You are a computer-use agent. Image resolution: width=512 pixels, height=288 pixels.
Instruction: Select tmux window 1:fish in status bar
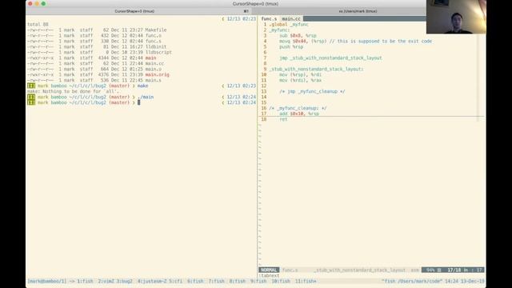pos(85,281)
